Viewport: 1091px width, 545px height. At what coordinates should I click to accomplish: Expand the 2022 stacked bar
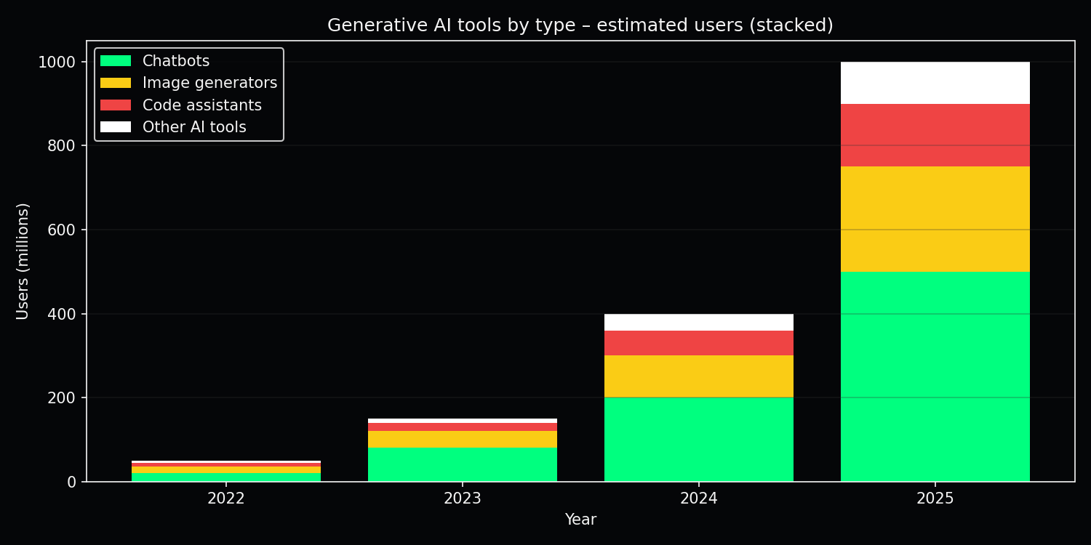(225, 469)
